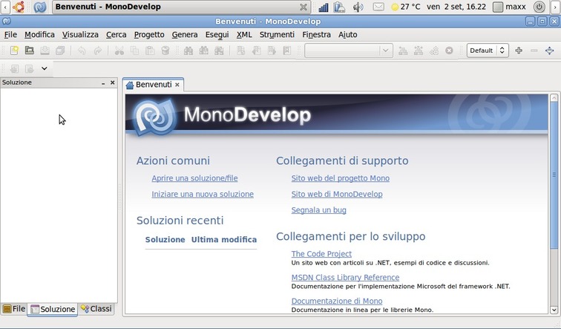Image resolution: width=561 pixels, height=329 pixels.
Task: Click the Save file toolbar icon
Action: (x=45, y=51)
